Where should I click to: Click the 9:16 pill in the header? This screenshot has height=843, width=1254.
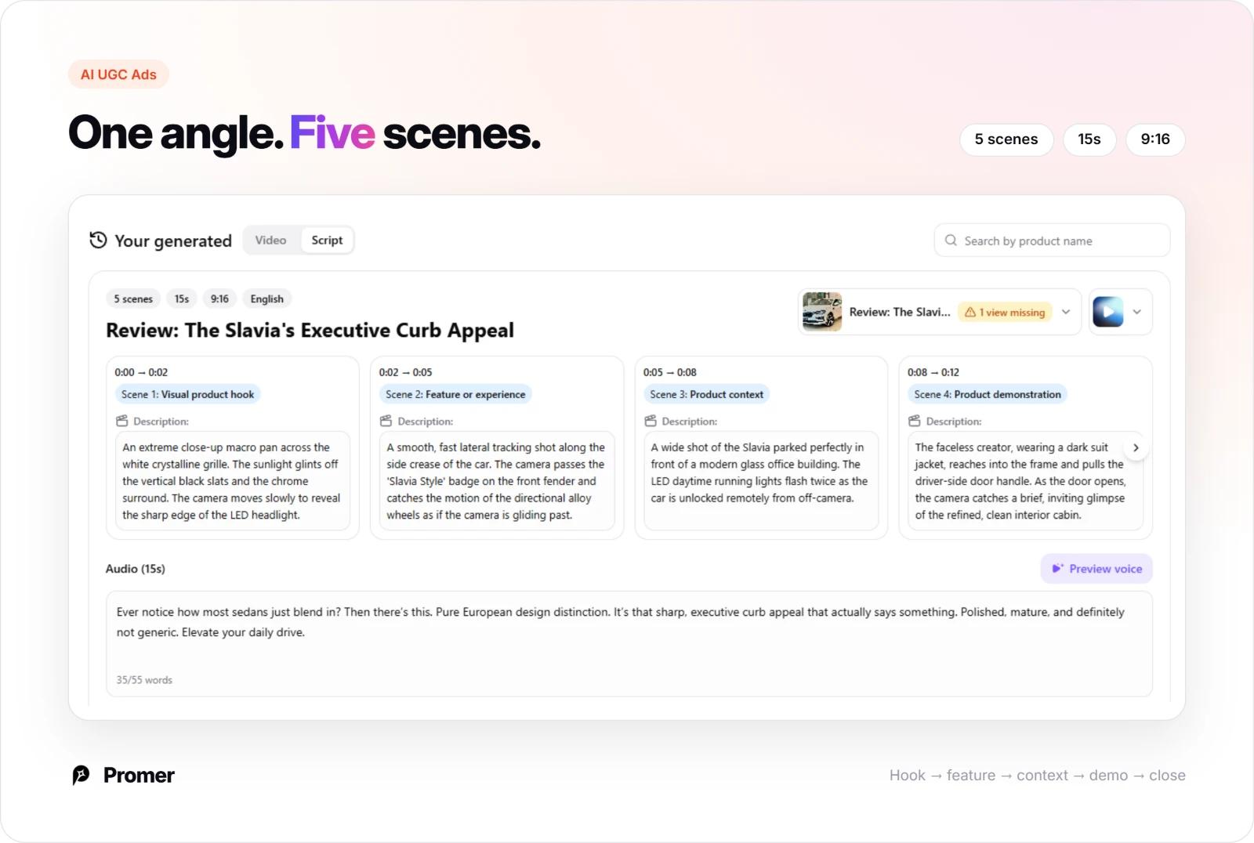click(x=1155, y=139)
